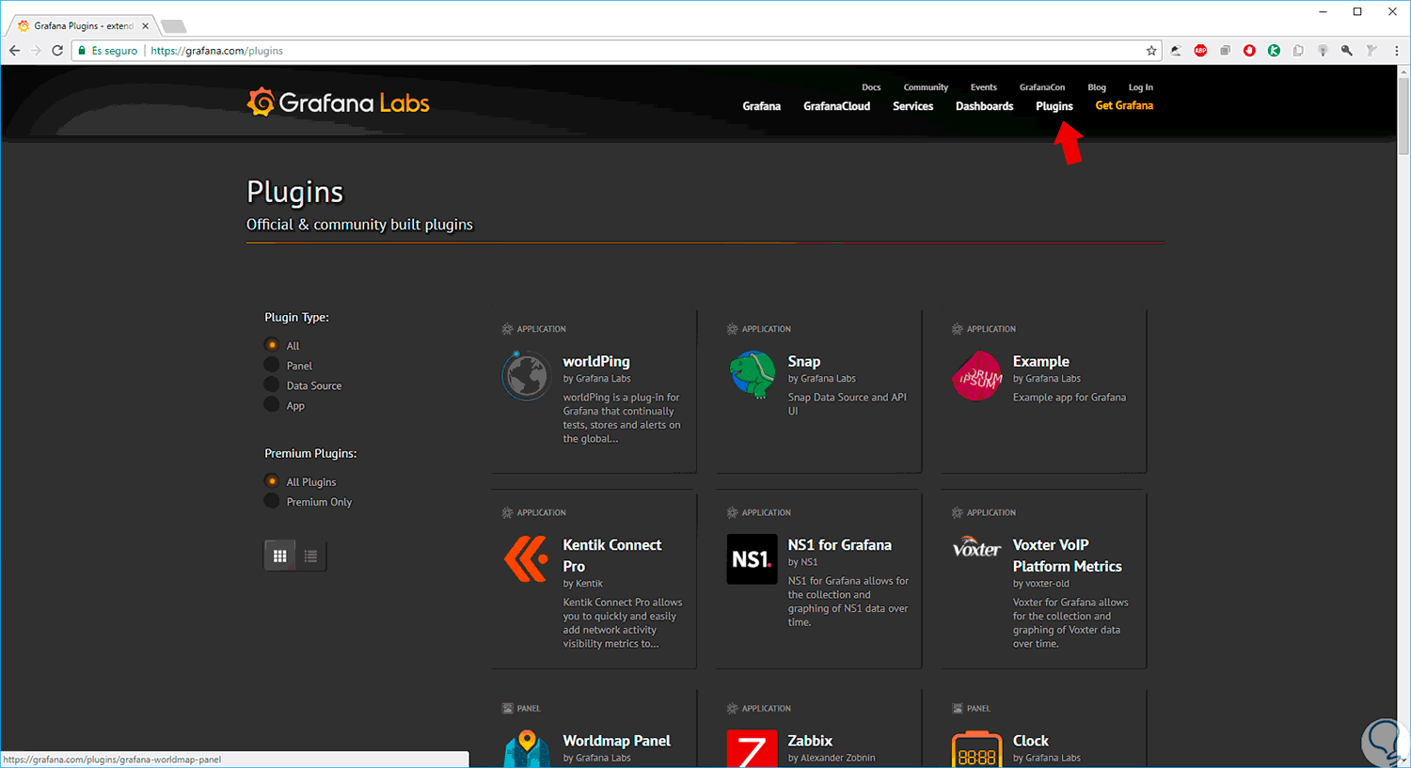Open the Snap plugin title
The height and width of the screenshot is (768, 1411).
point(804,362)
